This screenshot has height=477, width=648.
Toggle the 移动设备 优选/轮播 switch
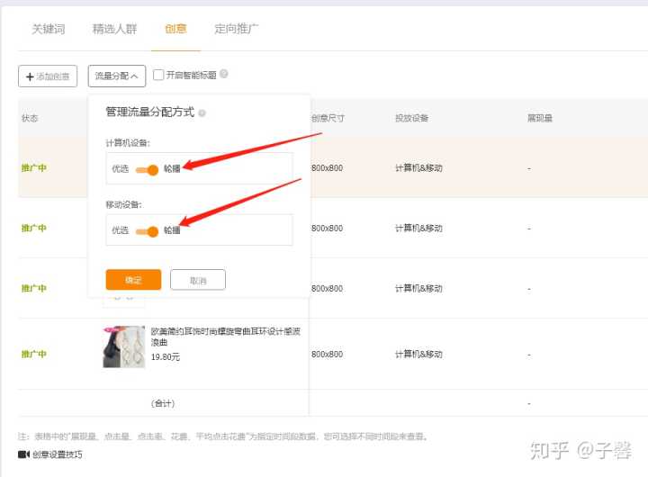147,231
